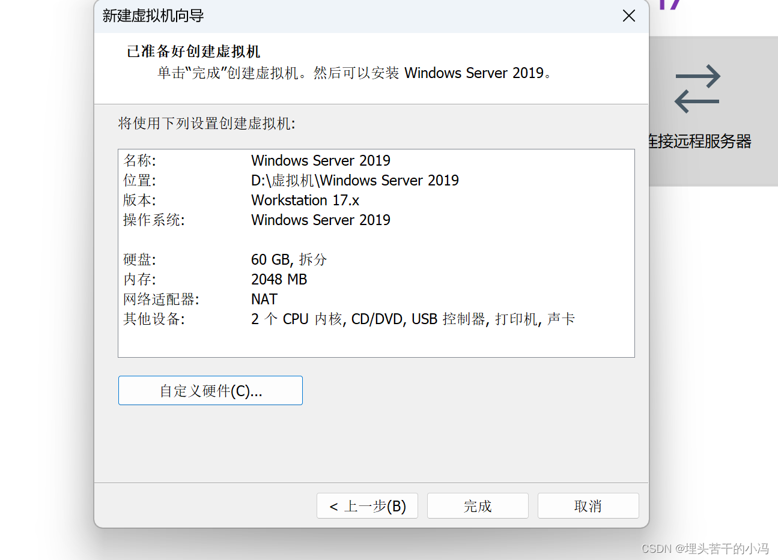778x560 pixels.
Task: Go back with the 上一步(B) button
Action: point(367,506)
